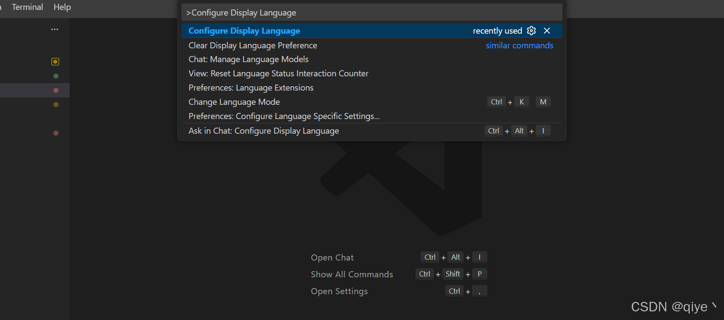The height and width of the screenshot is (320, 724).
Task: Click the command palette input field
Action: 372,13
